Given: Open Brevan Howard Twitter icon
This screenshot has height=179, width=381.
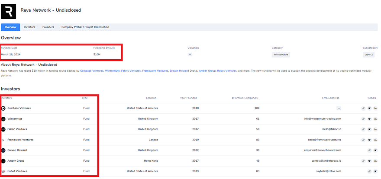Looking at the screenshot, I should click(x=375, y=150).
